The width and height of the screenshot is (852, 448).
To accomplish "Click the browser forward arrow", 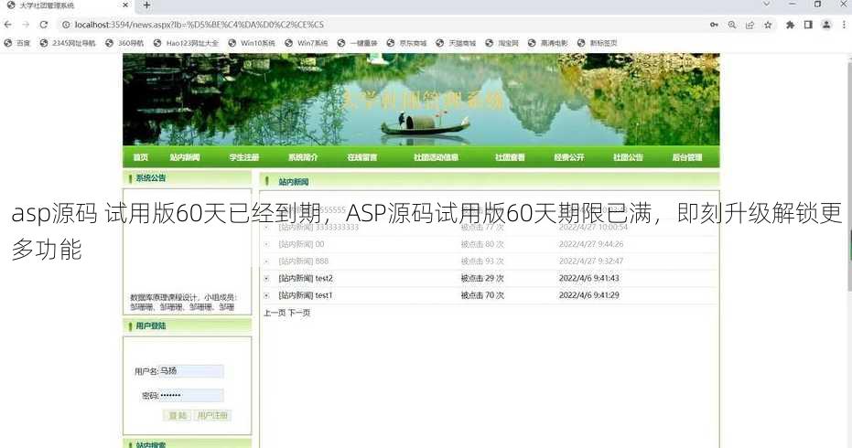I will coord(26,25).
